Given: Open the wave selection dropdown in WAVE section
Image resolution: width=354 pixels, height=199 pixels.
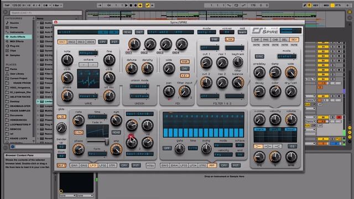Looking at the screenshot, I should coord(88,96).
